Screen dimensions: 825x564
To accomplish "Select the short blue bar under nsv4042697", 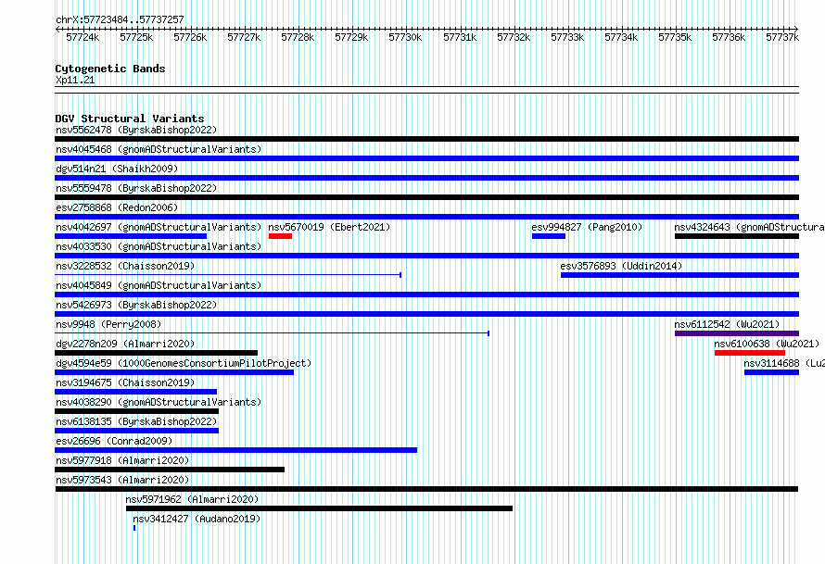I will click(131, 236).
